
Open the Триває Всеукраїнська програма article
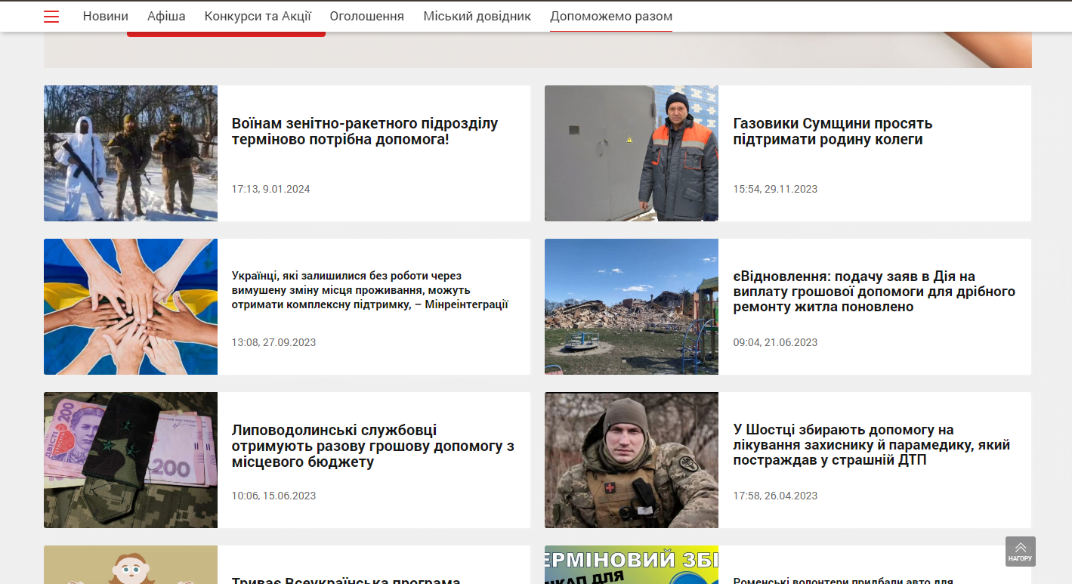[x=346, y=580]
